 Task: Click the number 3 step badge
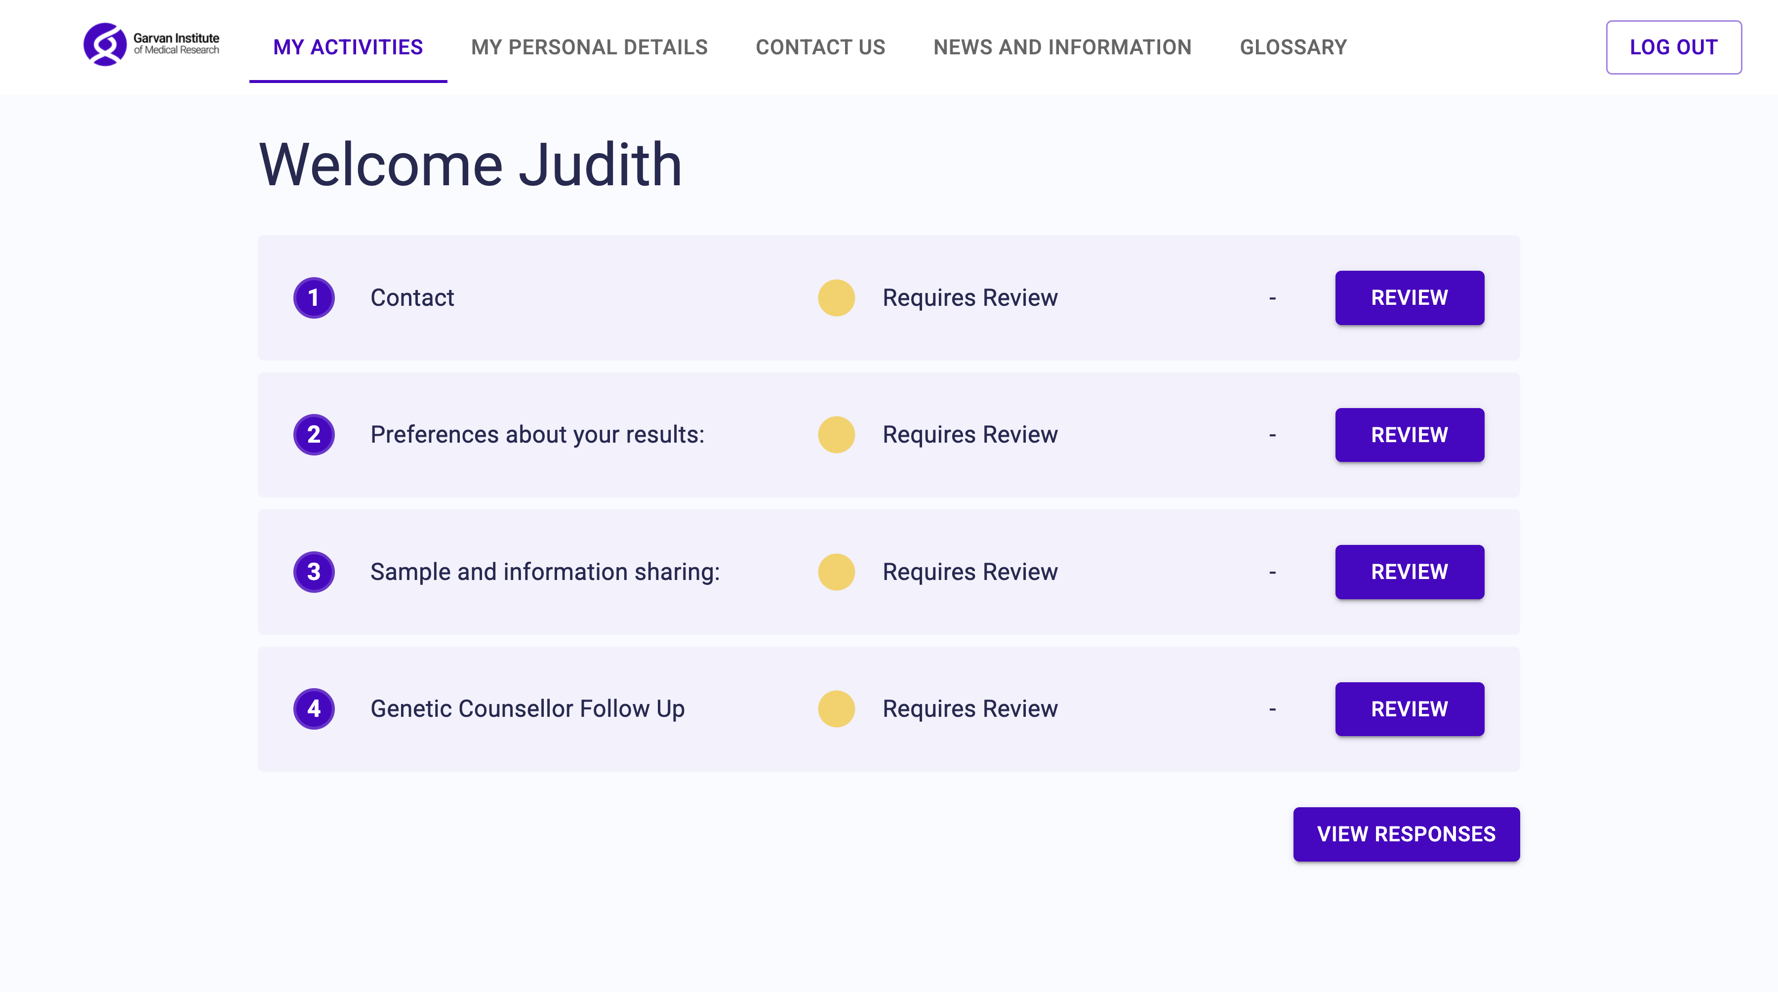(x=313, y=572)
